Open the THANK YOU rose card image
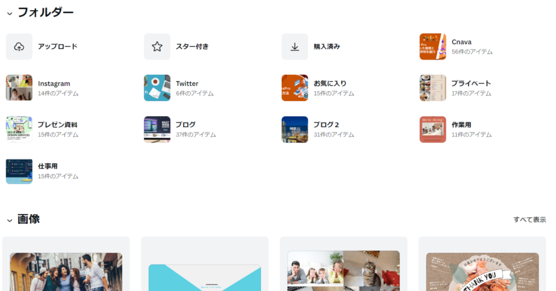 point(482,272)
